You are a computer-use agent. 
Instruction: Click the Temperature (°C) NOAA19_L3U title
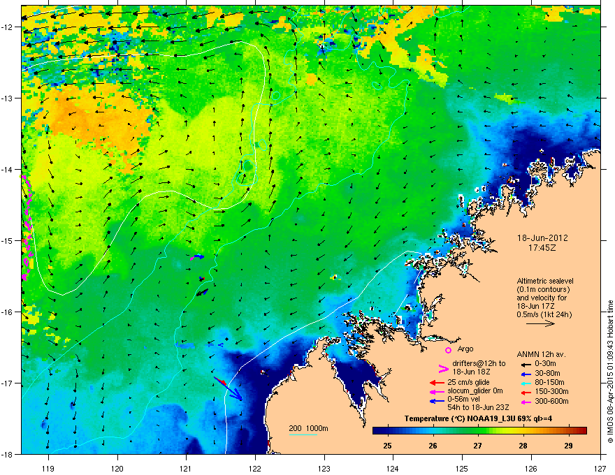pyautogui.click(x=478, y=418)
